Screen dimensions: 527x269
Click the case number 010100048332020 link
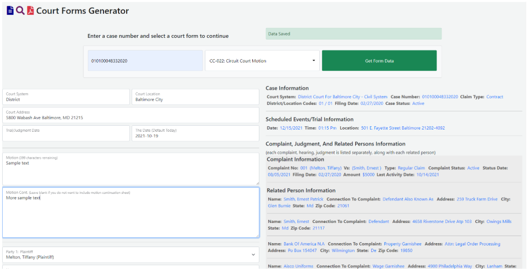click(x=439, y=97)
